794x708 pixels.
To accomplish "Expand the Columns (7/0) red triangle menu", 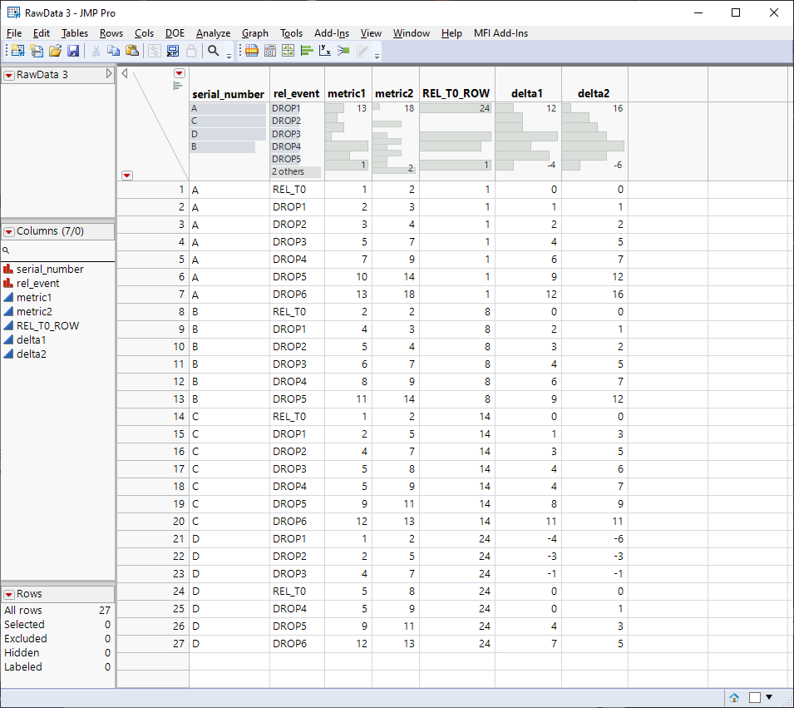I will (9, 231).
